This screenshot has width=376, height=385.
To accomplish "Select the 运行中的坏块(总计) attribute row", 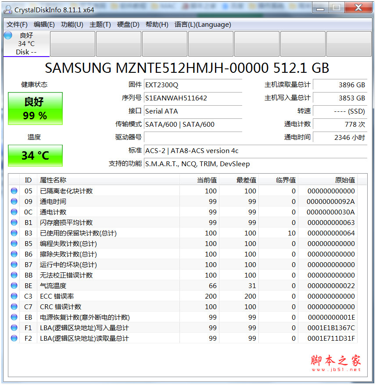I will click(x=183, y=264).
